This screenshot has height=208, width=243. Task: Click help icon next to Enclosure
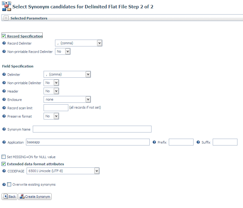pyautogui.click(x=4, y=99)
